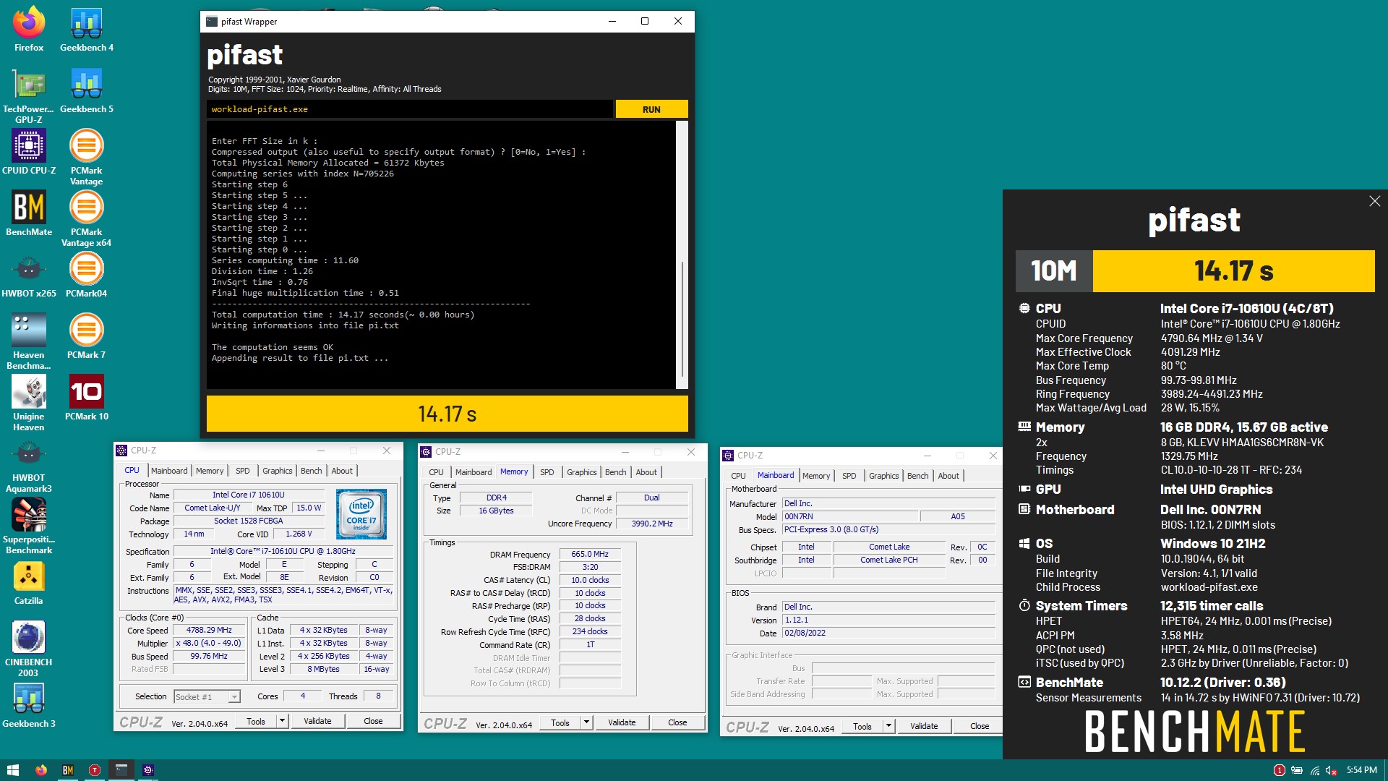This screenshot has height=781, width=1388.
Task: Open About tab in the middle CPU-Z window
Action: pyautogui.click(x=646, y=472)
